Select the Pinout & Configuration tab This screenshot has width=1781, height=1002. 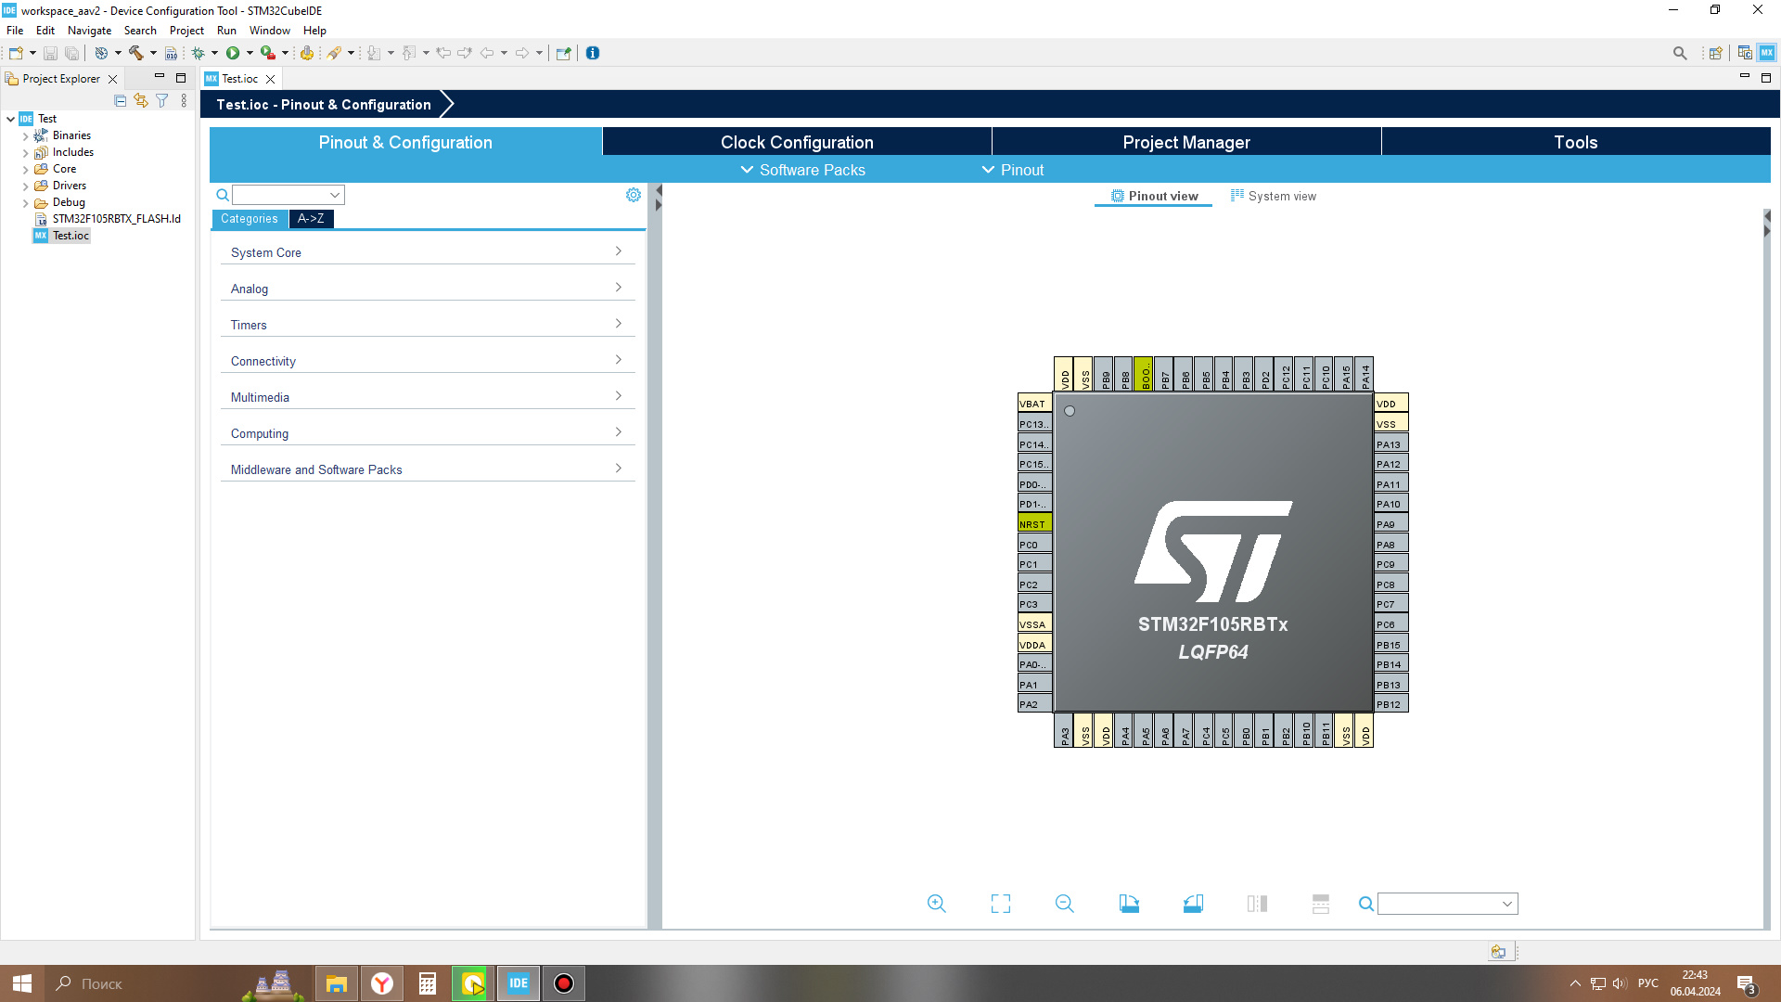tap(405, 142)
